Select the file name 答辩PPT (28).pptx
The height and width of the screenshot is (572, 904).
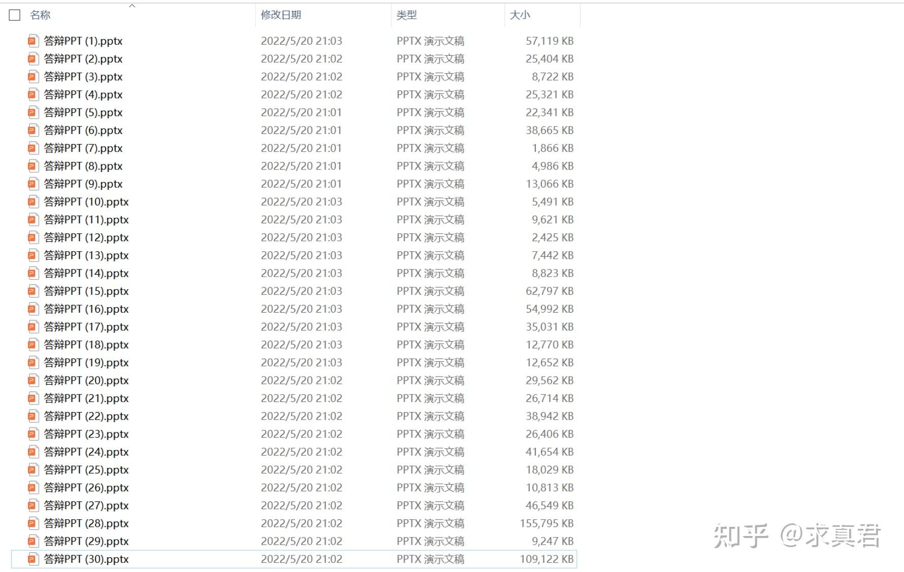pyautogui.click(x=86, y=523)
